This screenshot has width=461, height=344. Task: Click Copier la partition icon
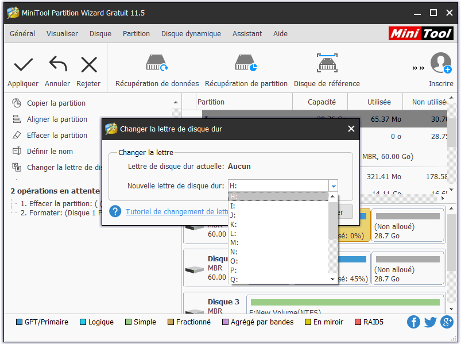17,103
